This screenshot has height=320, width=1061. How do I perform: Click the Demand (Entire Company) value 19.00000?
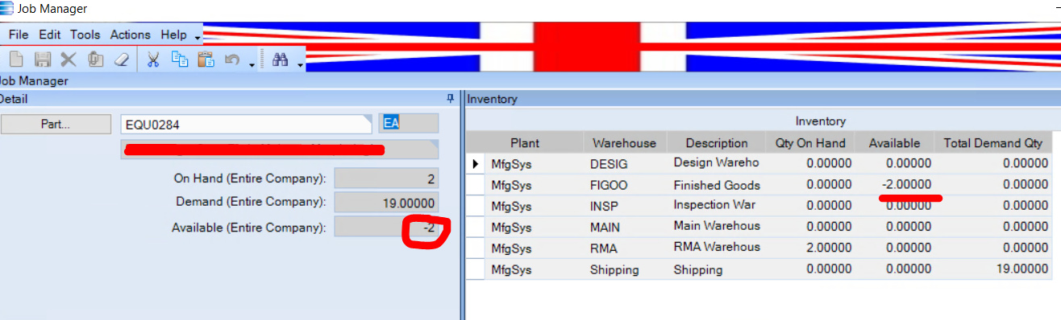[x=386, y=203]
